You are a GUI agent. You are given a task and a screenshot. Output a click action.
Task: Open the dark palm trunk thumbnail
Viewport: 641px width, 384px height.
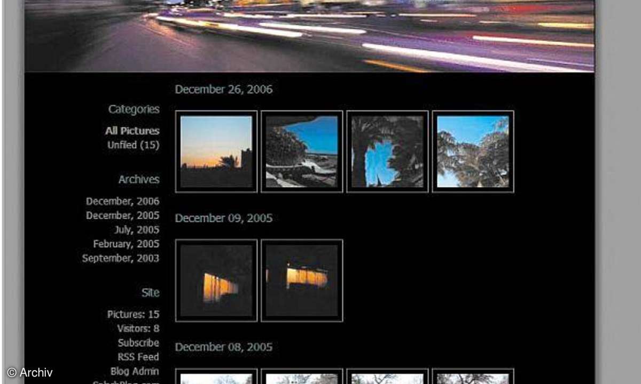pyautogui.click(x=387, y=151)
